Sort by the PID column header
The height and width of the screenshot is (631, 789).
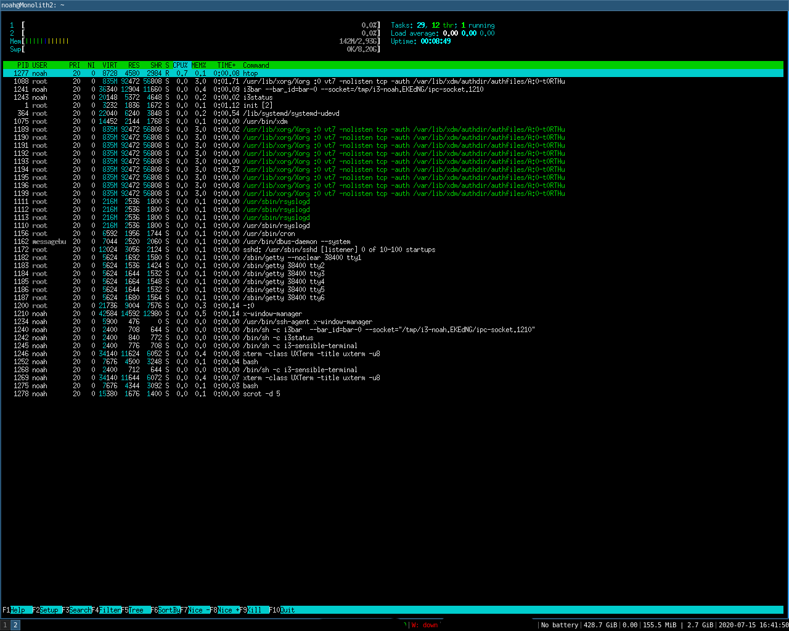pos(23,65)
